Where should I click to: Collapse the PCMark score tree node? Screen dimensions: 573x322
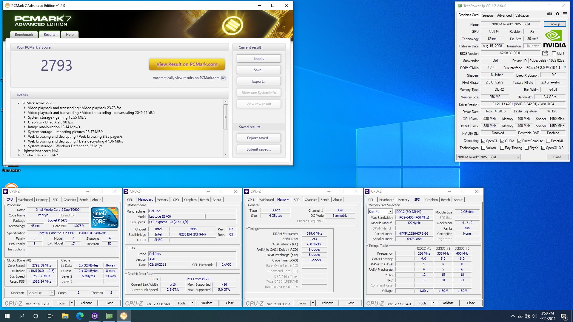click(19, 103)
